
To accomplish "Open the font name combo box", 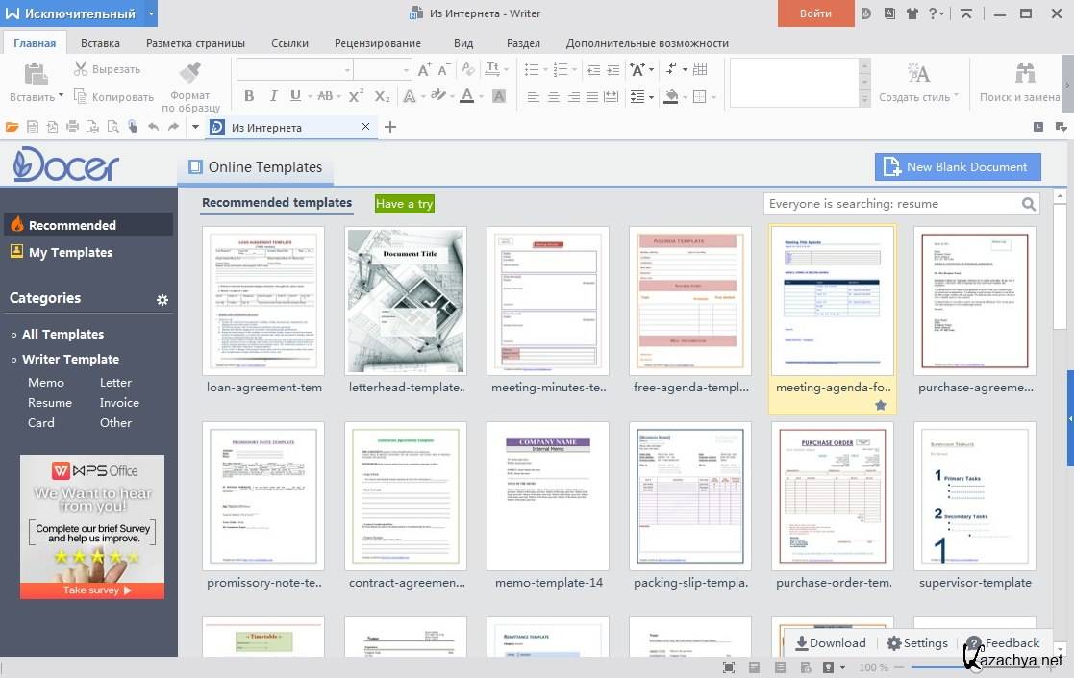I will pos(294,69).
